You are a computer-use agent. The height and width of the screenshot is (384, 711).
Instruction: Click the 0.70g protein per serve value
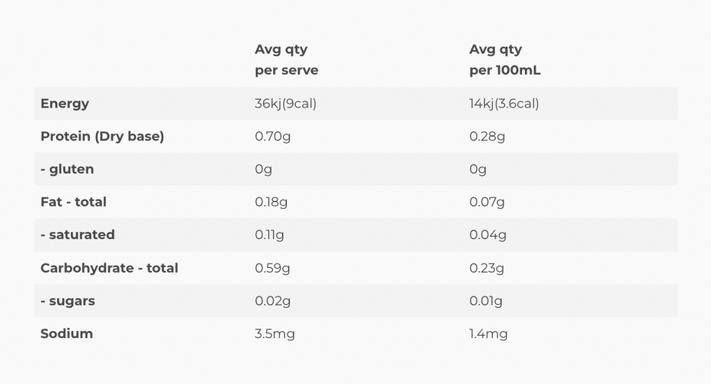coord(272,137)
